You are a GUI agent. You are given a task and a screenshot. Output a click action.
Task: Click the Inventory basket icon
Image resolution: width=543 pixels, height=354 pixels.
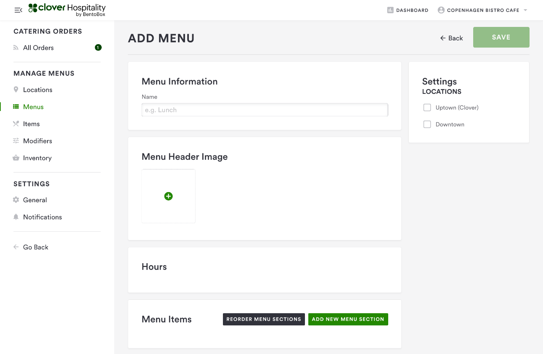pos(16,158)
